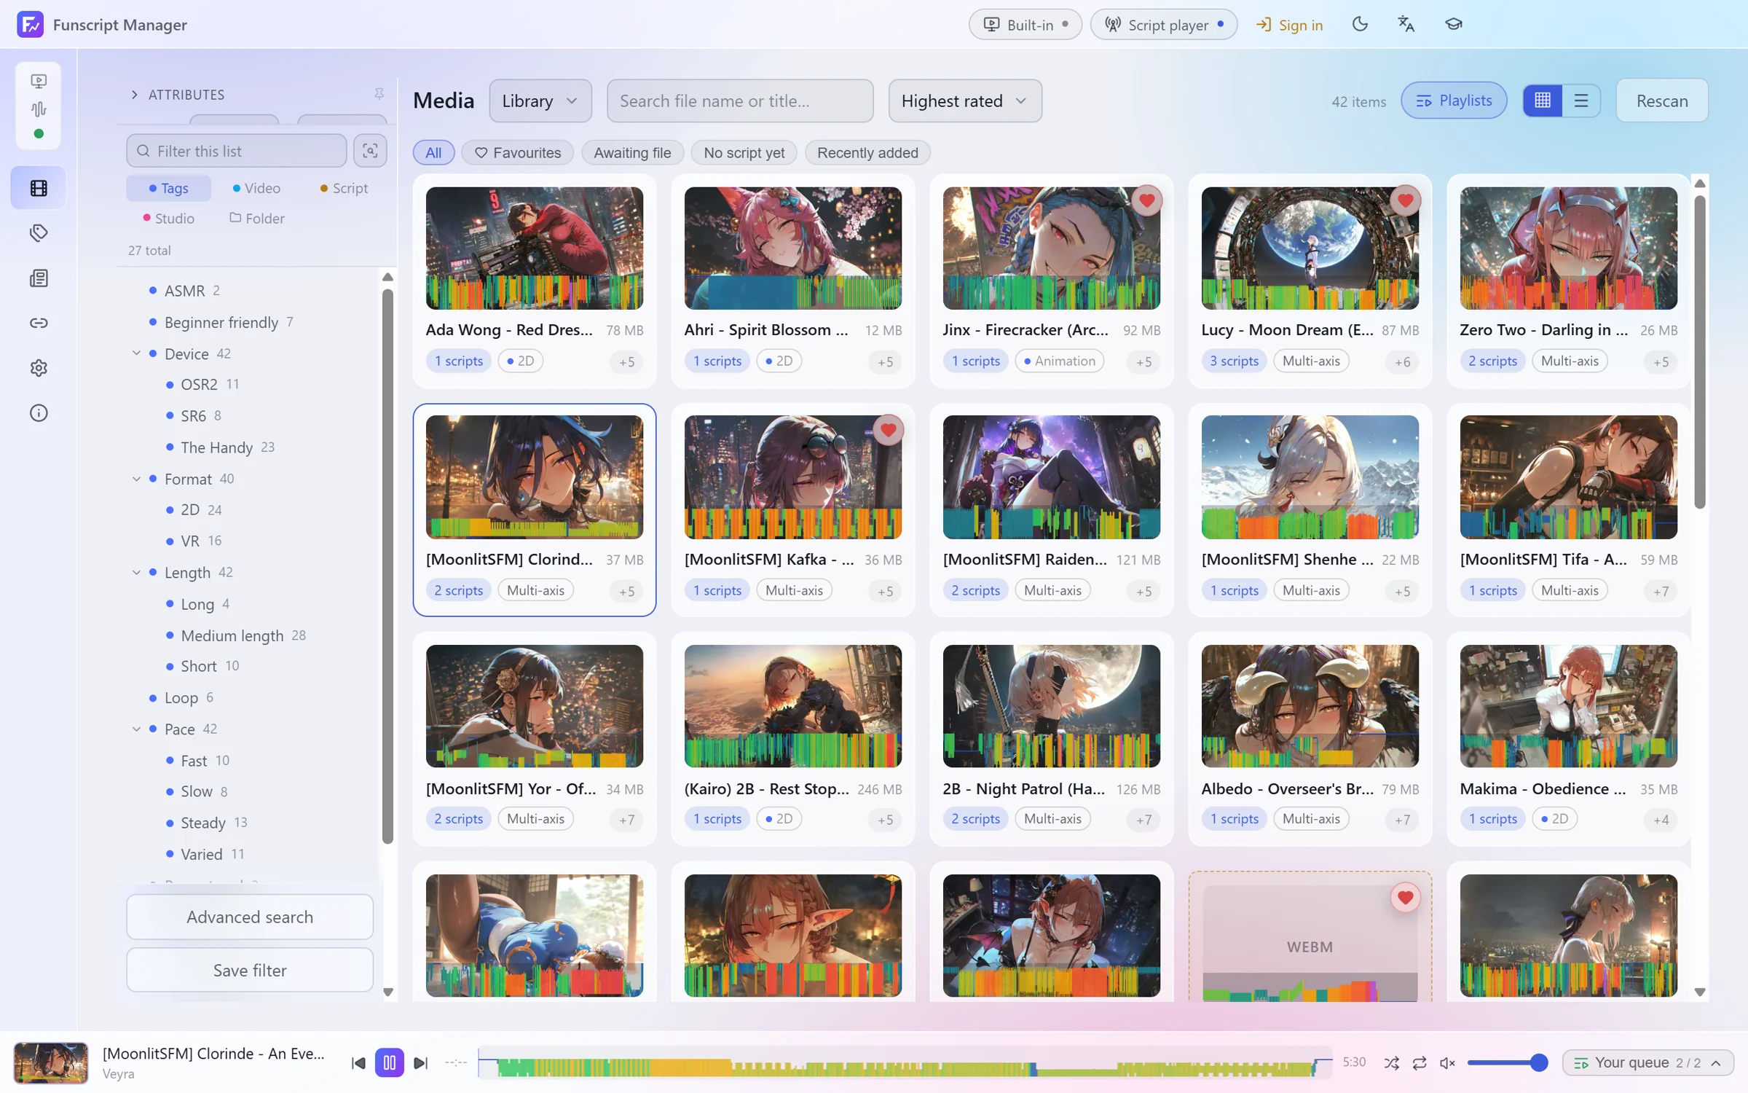Collapse the Device tag group
The height and width of the screenshot is (1093, 1748).
point(136,353)
